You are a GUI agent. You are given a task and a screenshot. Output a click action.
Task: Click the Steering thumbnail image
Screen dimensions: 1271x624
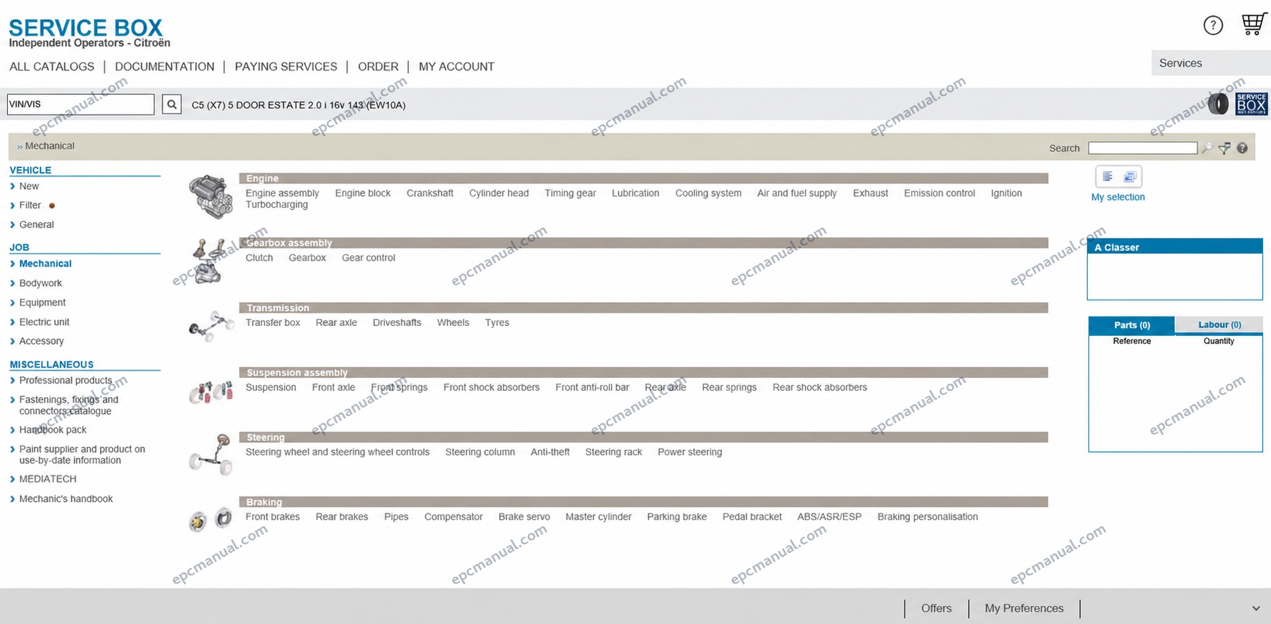[x=211, y=455]
